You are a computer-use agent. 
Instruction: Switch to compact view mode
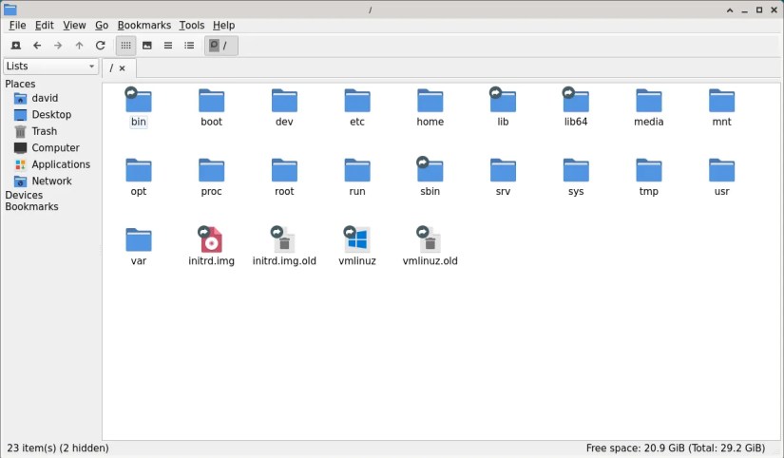pos(168,46)
